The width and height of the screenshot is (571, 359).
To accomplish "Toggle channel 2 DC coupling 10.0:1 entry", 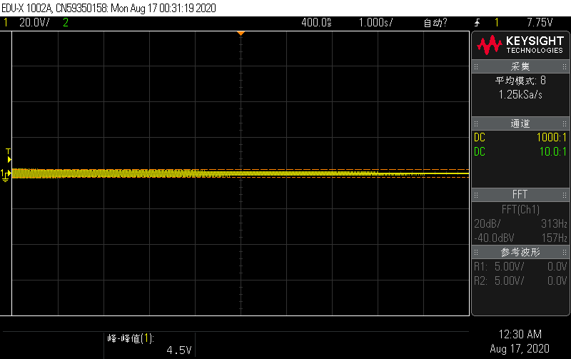I will click(520, 151).
